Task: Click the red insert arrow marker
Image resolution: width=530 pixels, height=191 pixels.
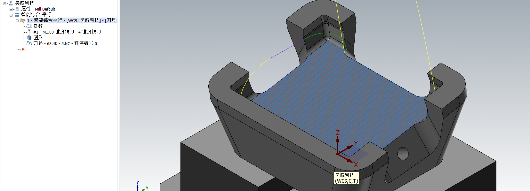Action: pos(23,49)
